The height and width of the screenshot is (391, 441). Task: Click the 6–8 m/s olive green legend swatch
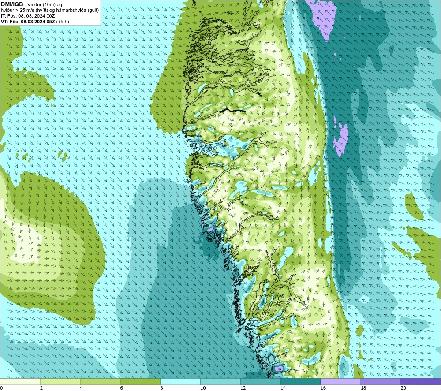[140, 382]
